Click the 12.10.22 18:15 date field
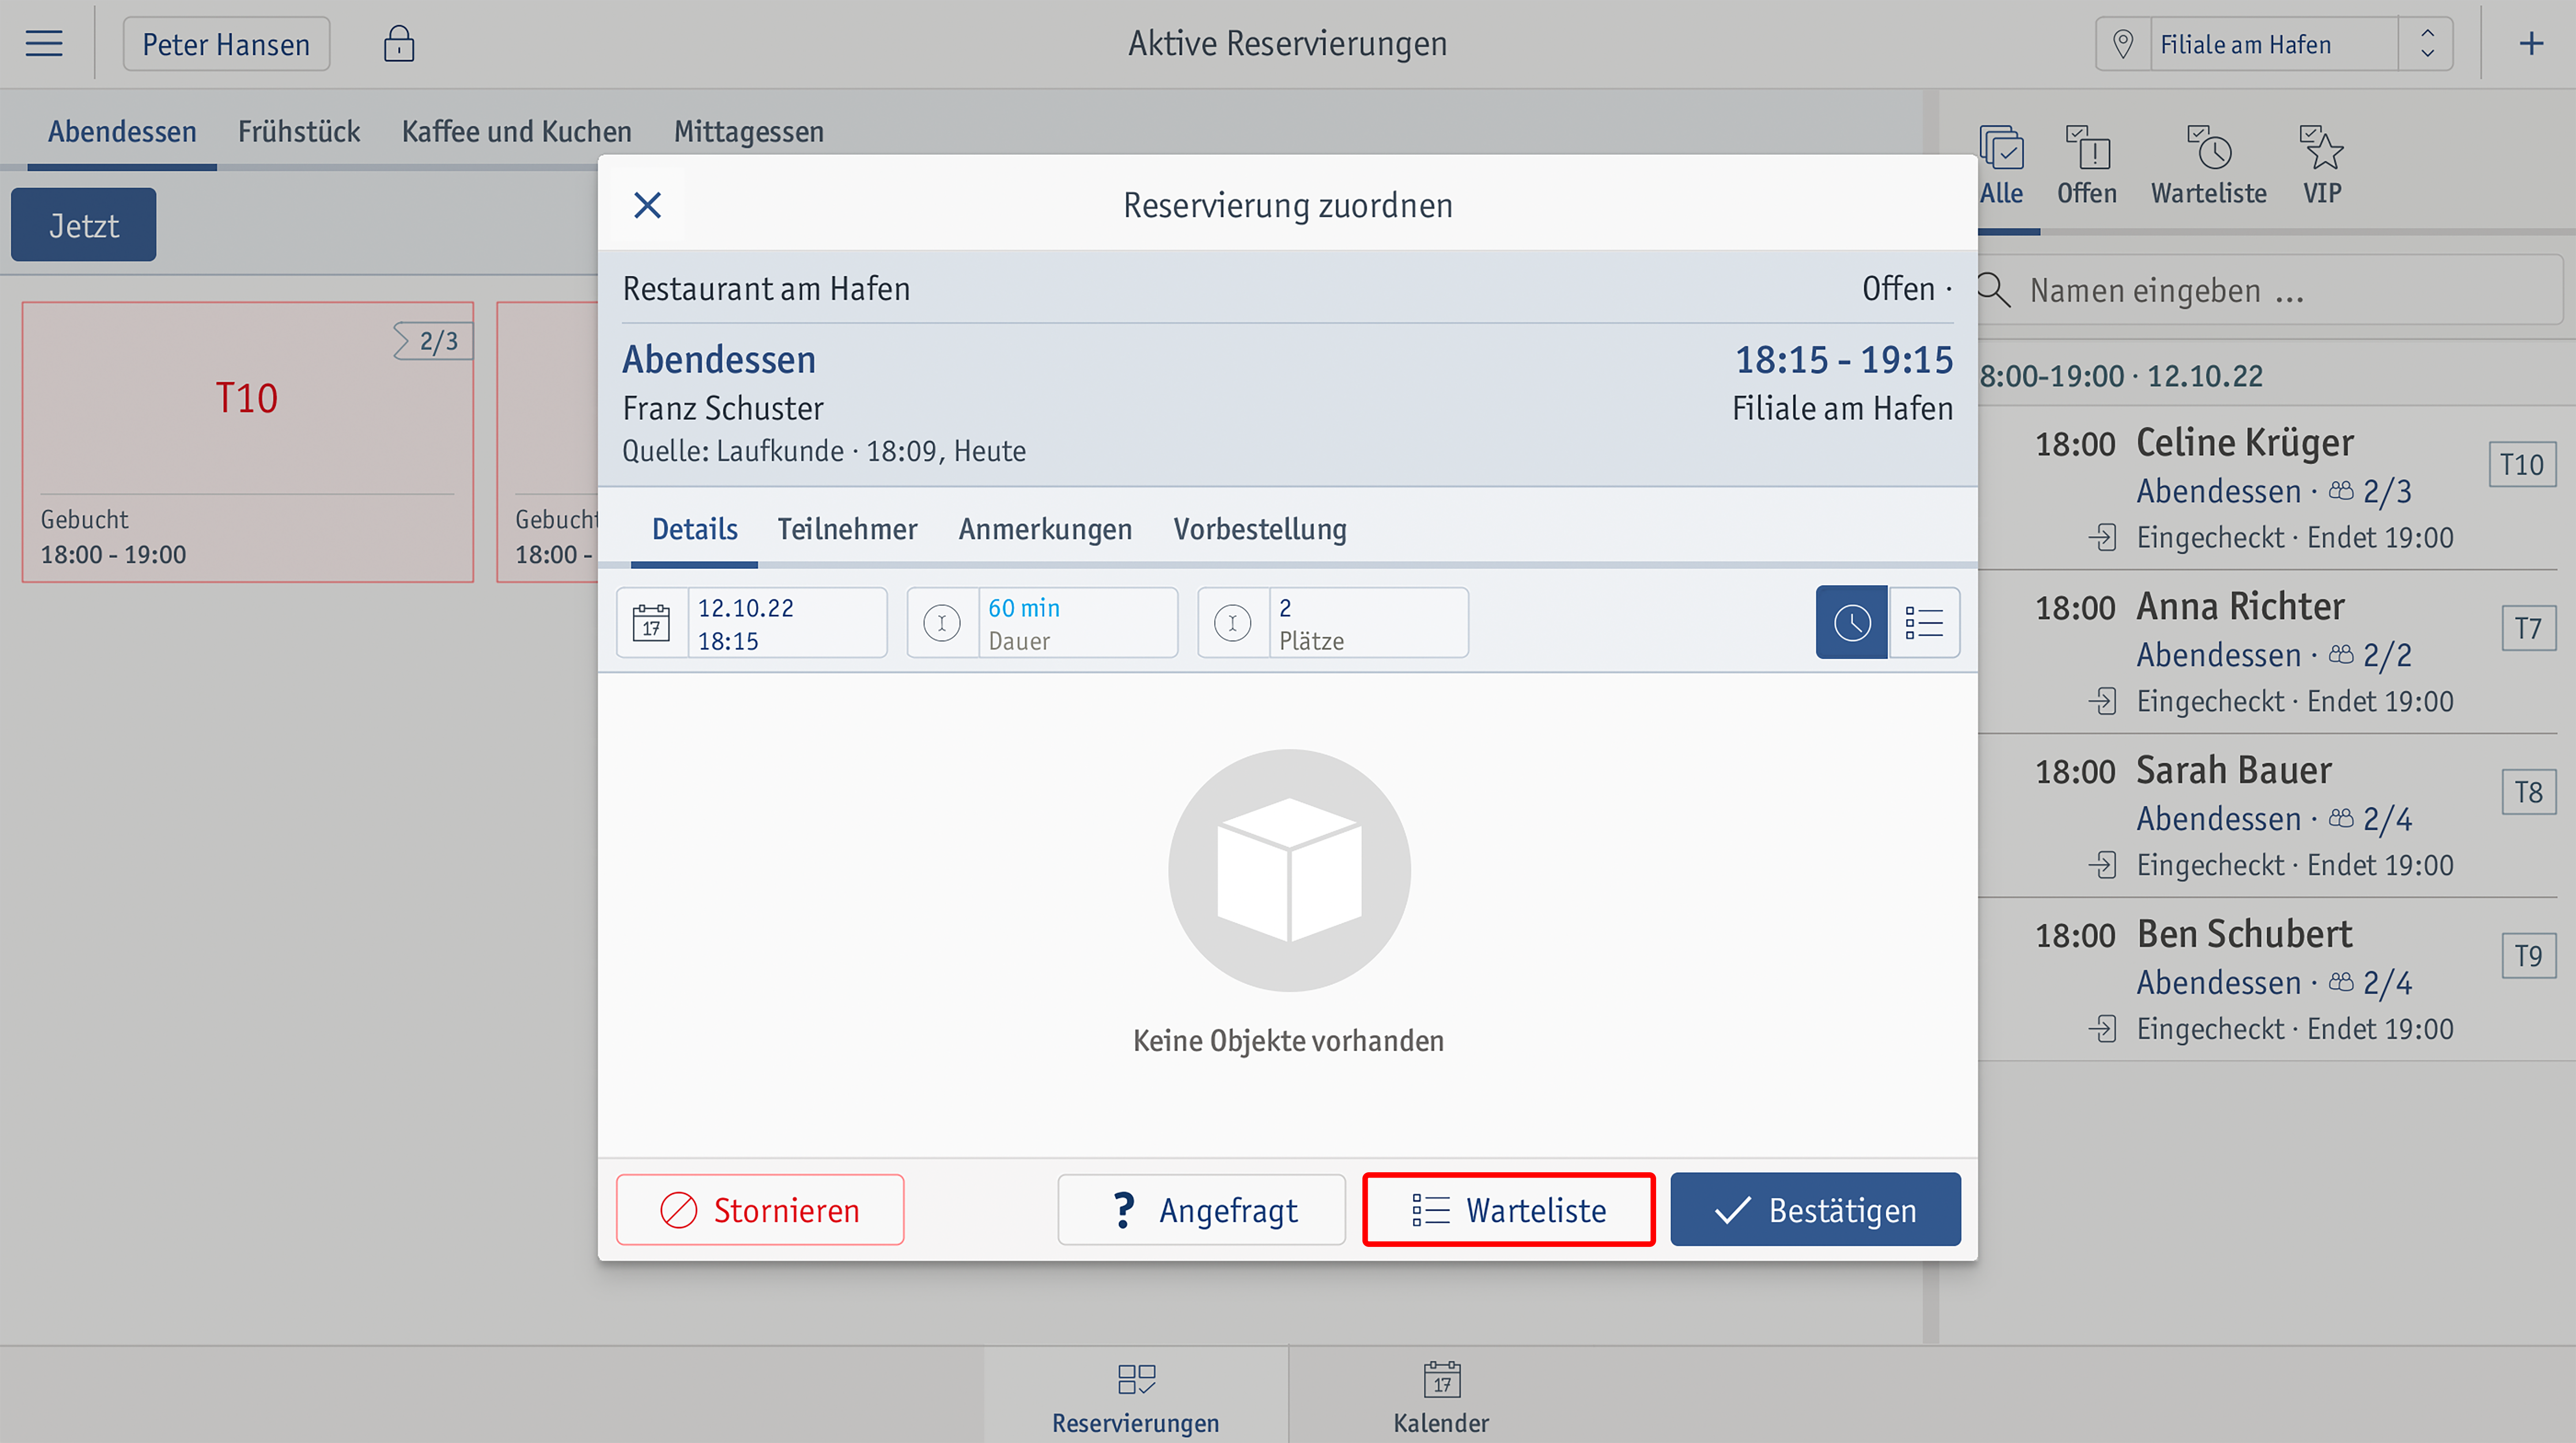Image resolution: width=2576 pixels, height=1443 pixels. click(752, 623)
